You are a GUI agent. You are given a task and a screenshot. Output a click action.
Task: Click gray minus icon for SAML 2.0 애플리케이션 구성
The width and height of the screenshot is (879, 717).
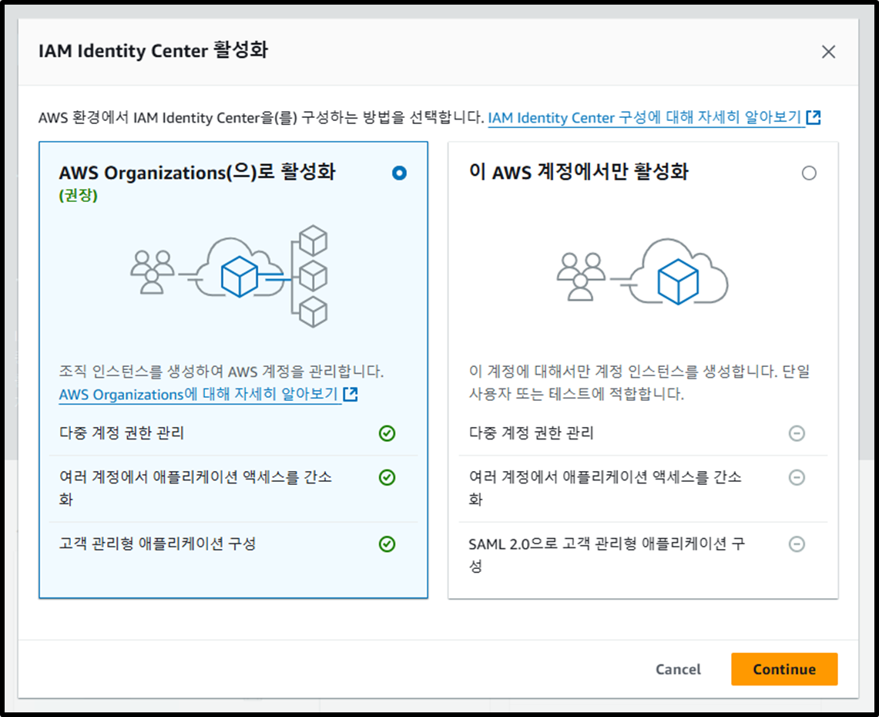click(797, 544)
